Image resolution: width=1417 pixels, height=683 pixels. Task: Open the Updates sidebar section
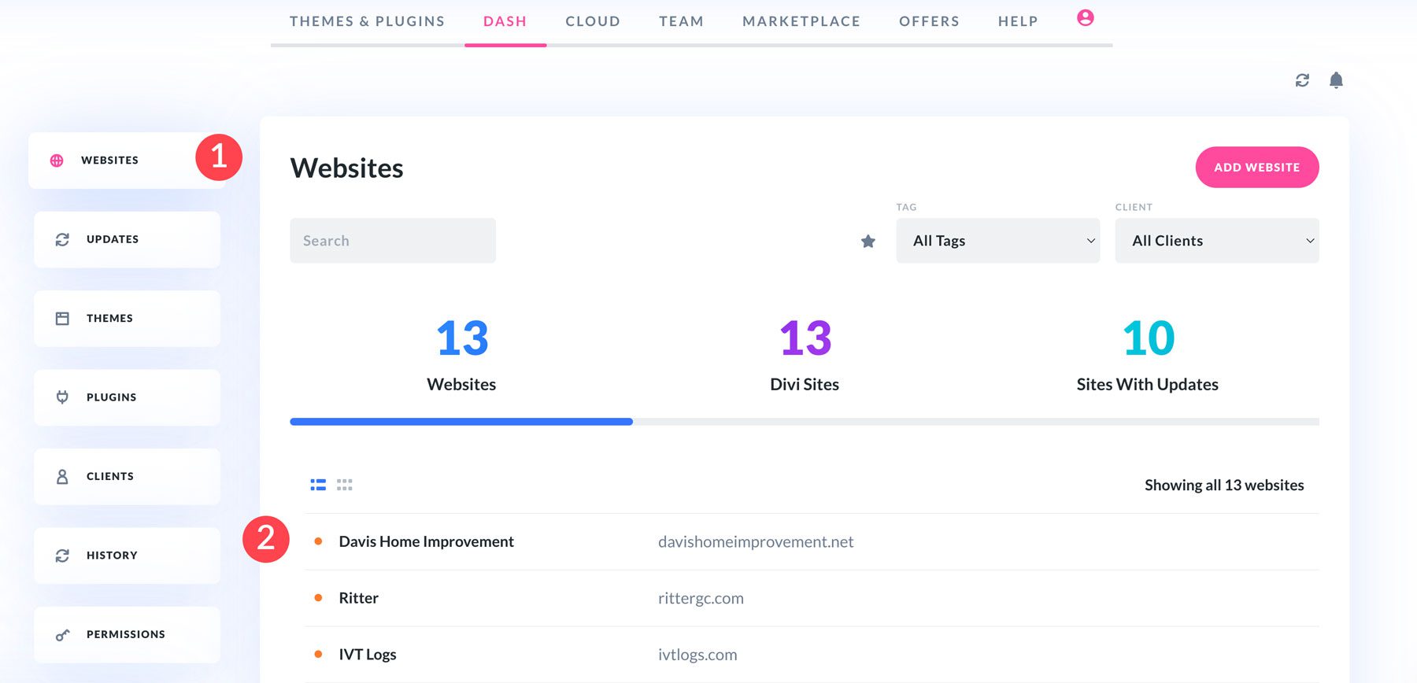127,239
